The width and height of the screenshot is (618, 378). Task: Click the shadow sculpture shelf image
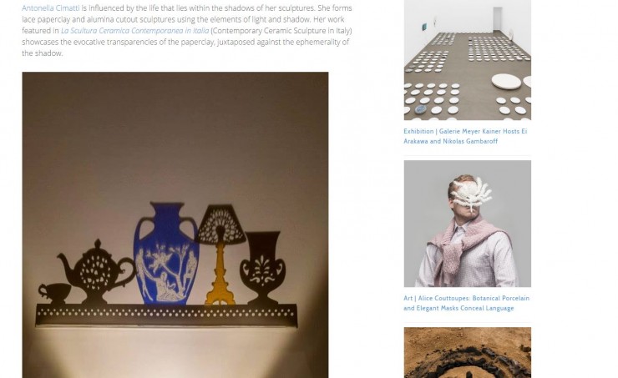click(175, 224)
